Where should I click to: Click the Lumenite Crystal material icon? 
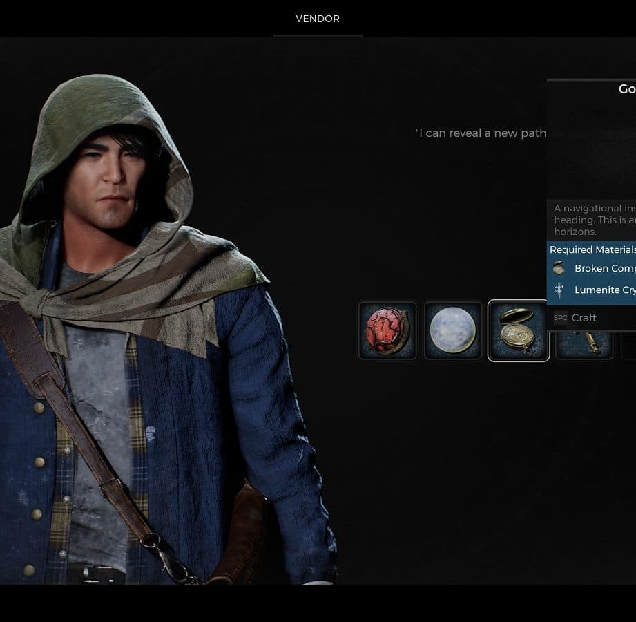click(x=559, y=290)
